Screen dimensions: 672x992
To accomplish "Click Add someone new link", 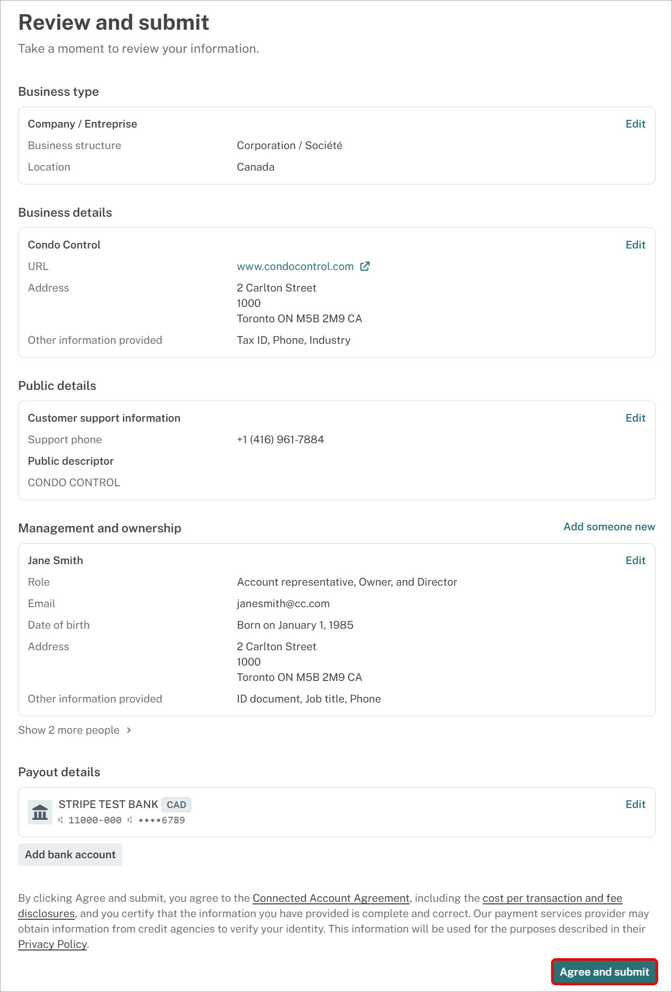I will [609, 527].
